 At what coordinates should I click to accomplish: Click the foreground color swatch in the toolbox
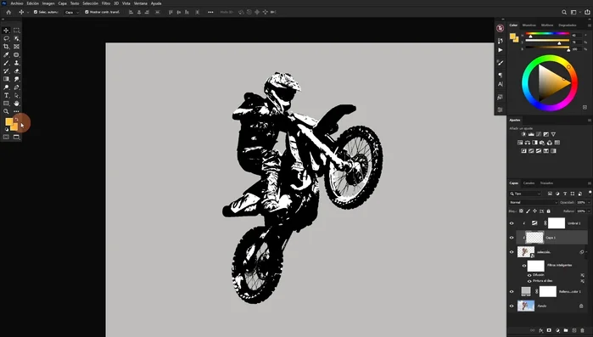click(8, 121)
